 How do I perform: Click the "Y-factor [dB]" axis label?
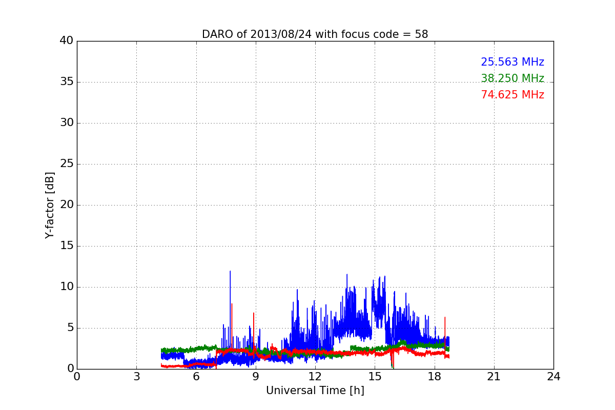[x=50, y=205]
